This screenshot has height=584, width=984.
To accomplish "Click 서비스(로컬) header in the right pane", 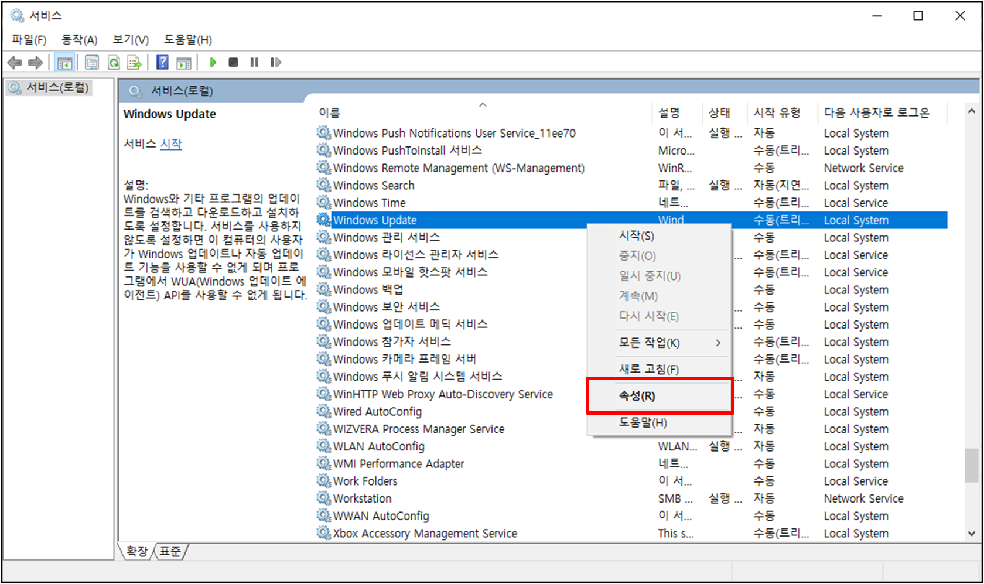I will click(x=182, y=91).
